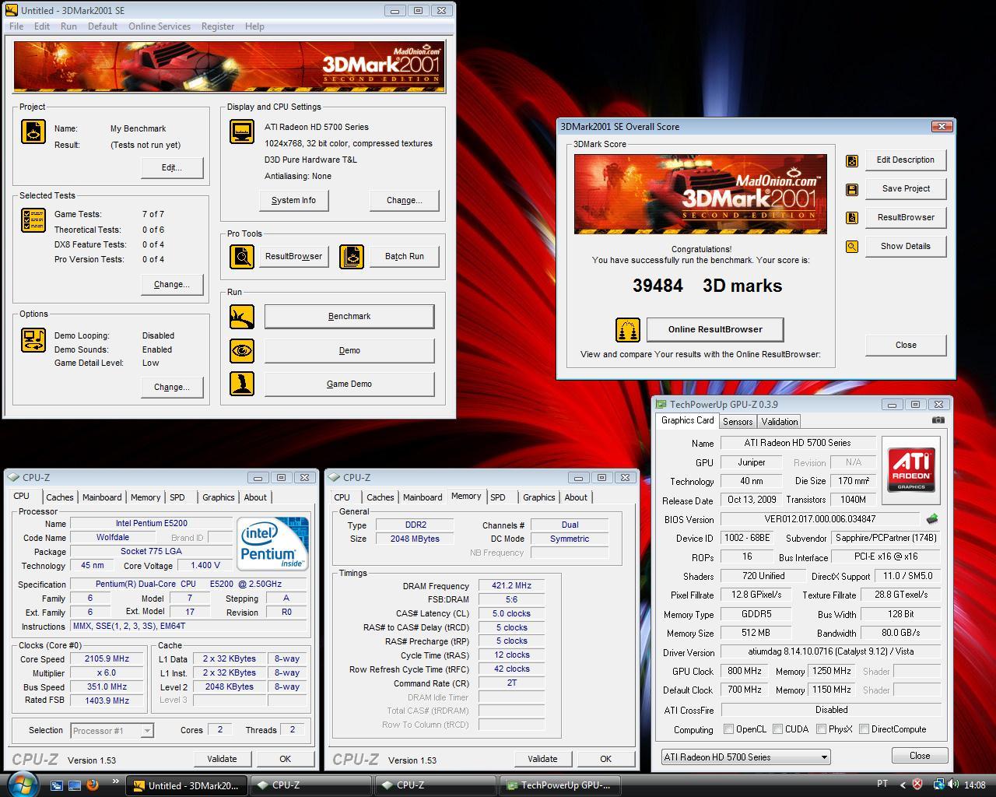Open the Online Services menu
The width and height of the screenshot is (996, 797).
[x=159, y=26]
